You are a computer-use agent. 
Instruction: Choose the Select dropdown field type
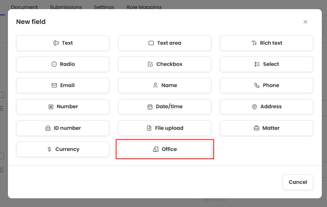pos(266,64)
